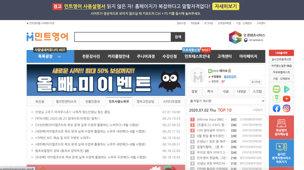Viewport: 304px width, 170px height.
Task: Click the 0P points value
Action: pos(223,82)
